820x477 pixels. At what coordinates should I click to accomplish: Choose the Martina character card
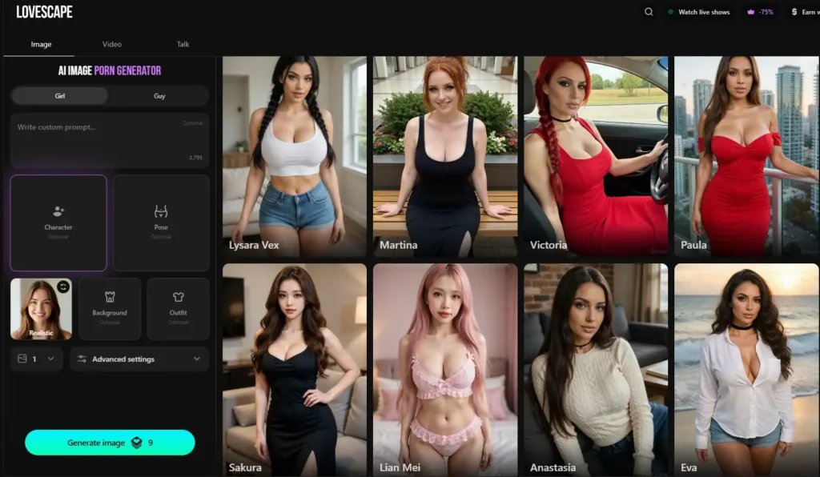445,156
